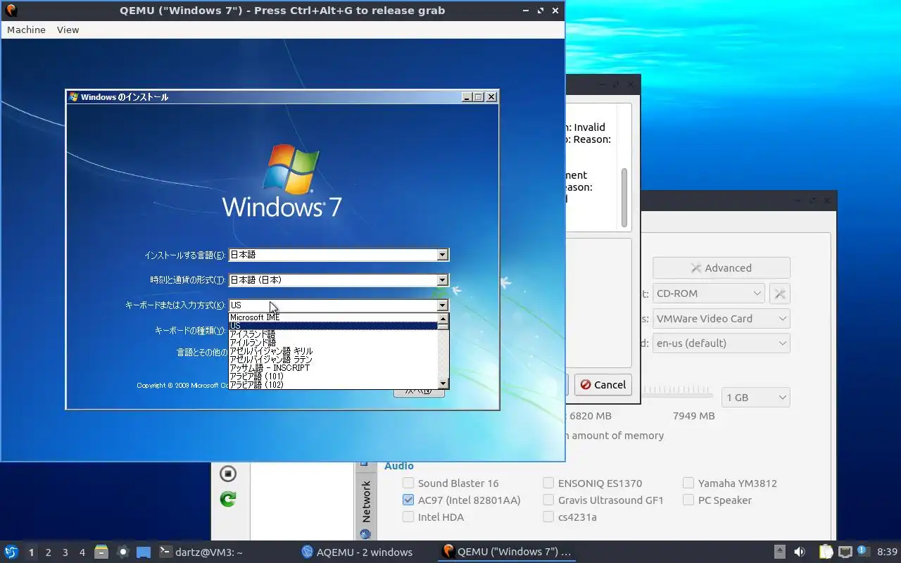Select アラビア語 (102) keyboard layout
The height and width of the screenshot is (563, 901).
tap(333, 385)
